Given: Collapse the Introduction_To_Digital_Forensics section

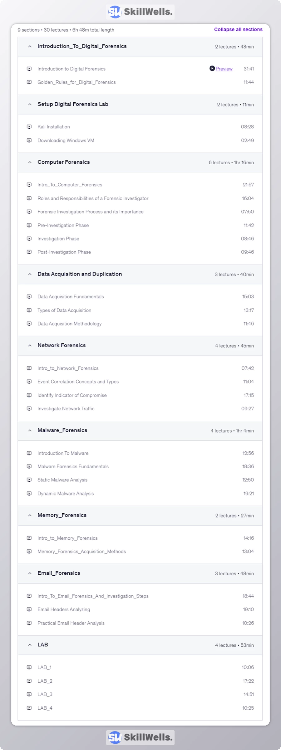Looking at the screenshot, I should tap(30, 46).
